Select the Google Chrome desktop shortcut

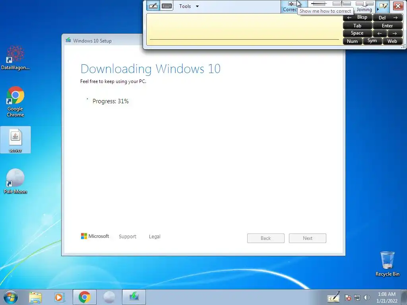[x=16, y=102]
